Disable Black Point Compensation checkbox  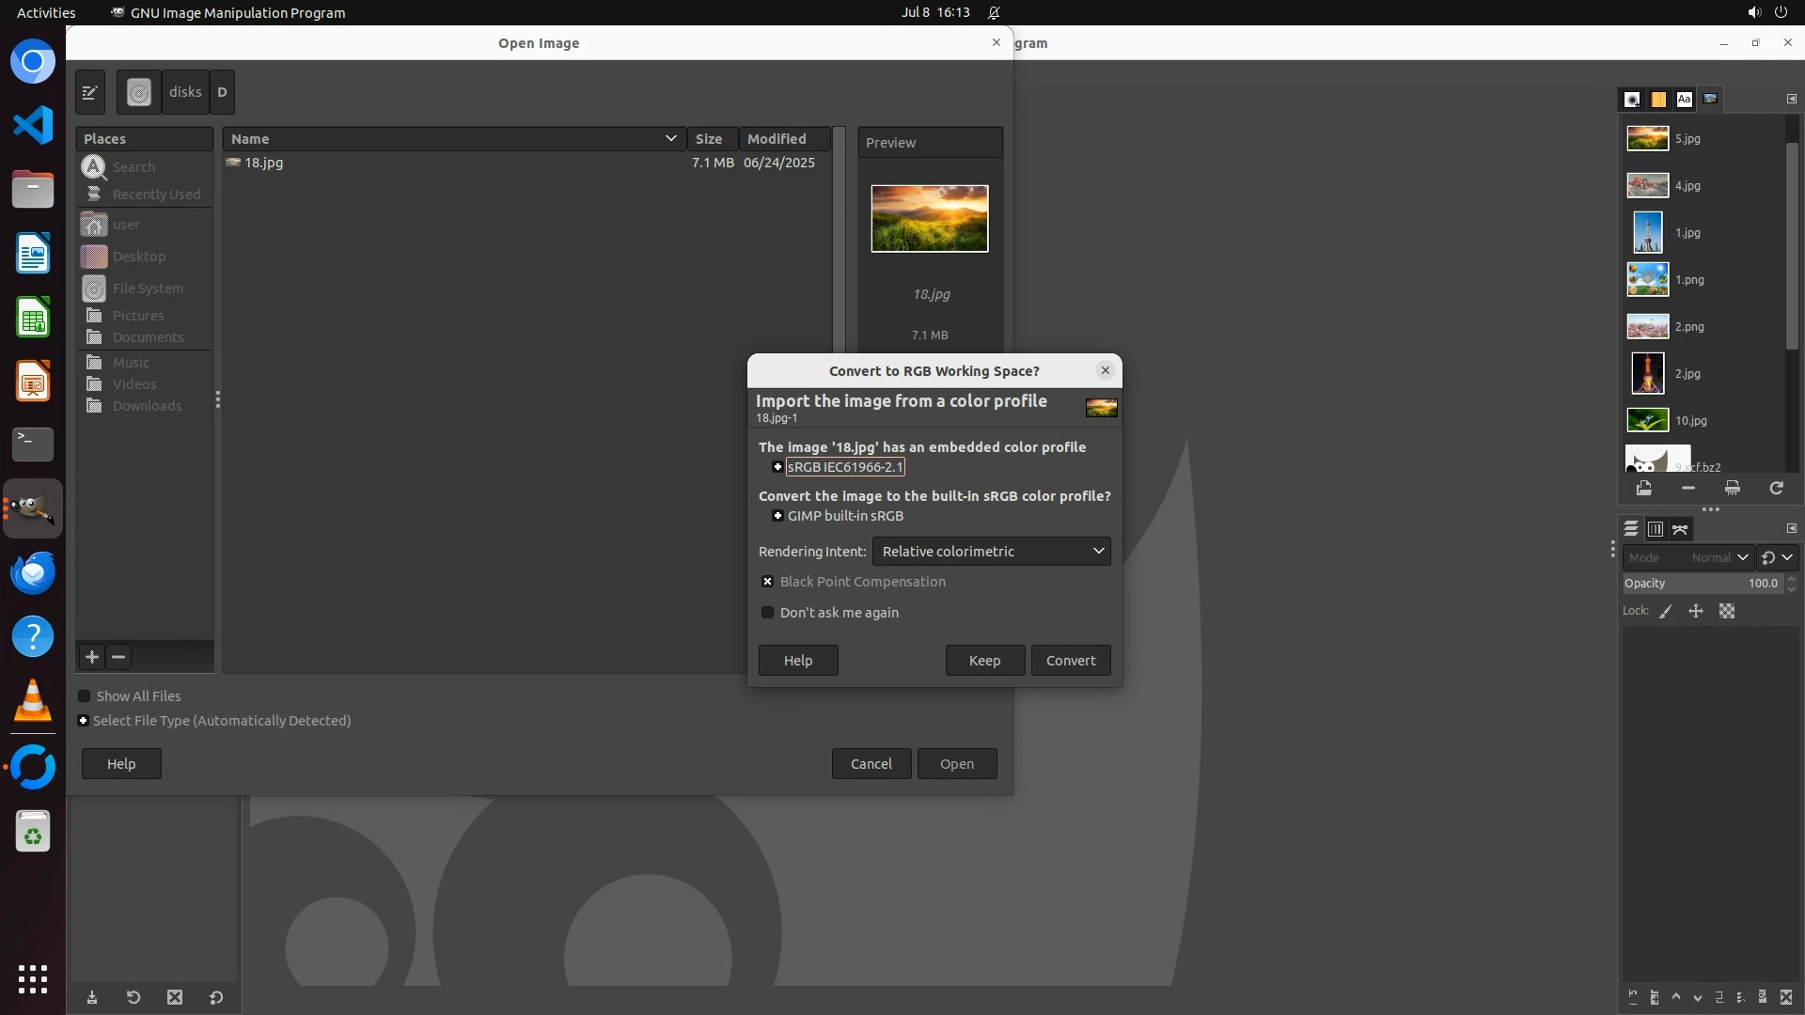pos(767,582)
